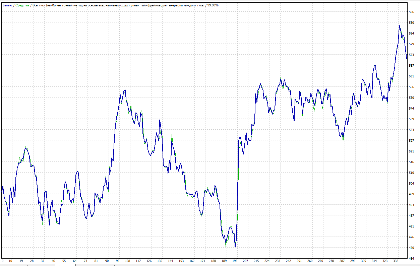Click trade number 46 on the horizontal axis
This screenshot has width=420, height=266.
tap(53, 261)
